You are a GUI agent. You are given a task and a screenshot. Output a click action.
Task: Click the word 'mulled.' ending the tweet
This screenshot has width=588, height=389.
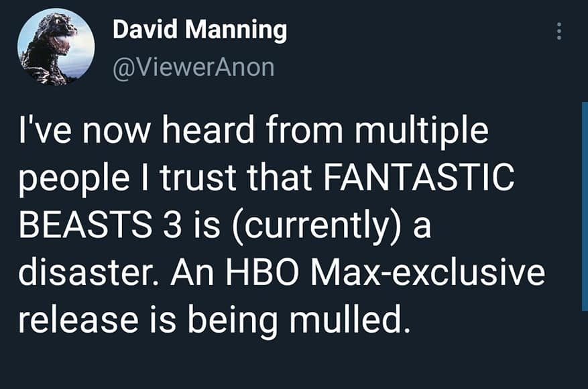point(349,319)
